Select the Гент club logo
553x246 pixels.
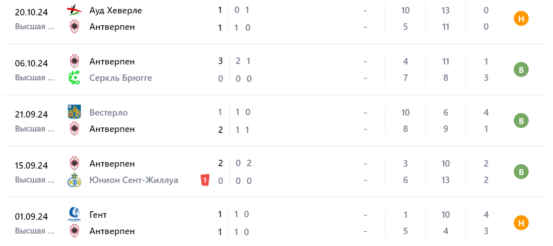point(74,214)
